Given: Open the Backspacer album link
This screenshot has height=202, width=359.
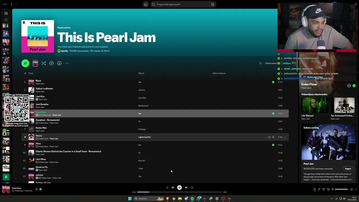Looking at the screenshot, I should tap(143, 106).
